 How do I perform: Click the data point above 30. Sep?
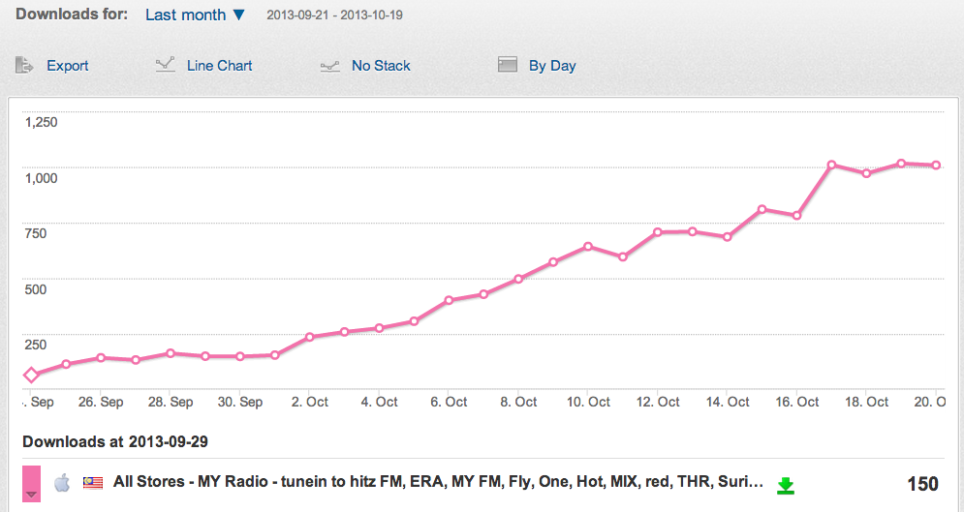point(239,356)
